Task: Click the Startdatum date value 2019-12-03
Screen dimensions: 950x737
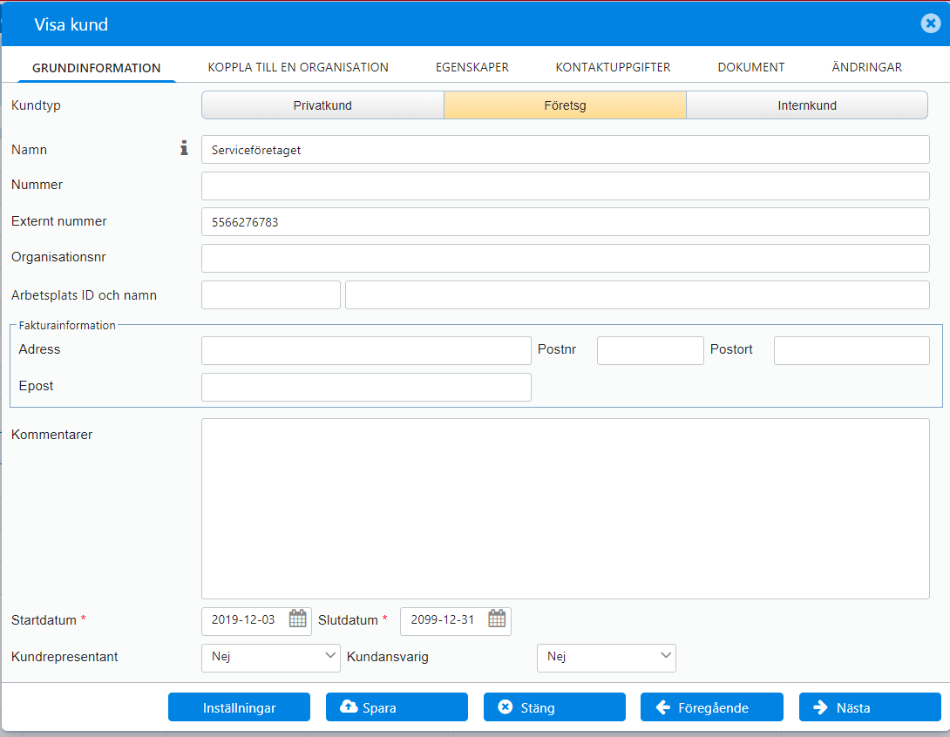Action: (x=243, y=619)
